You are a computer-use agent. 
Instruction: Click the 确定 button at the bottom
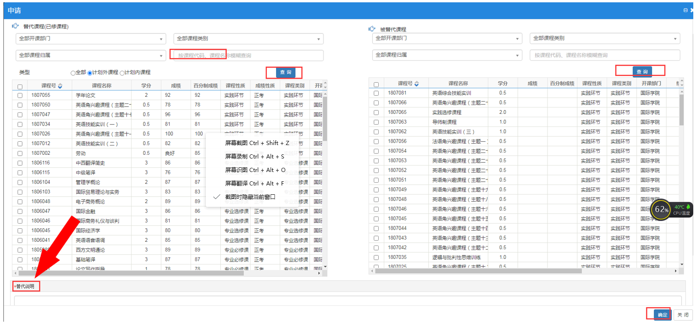point(662,315)
